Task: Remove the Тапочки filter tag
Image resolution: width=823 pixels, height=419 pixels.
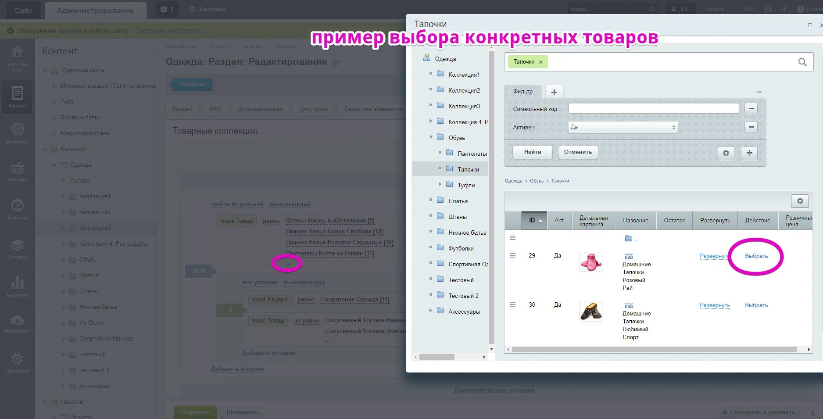Action: point(541,62)
